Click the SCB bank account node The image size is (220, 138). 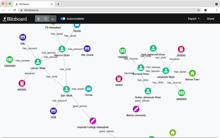point(53,111)
